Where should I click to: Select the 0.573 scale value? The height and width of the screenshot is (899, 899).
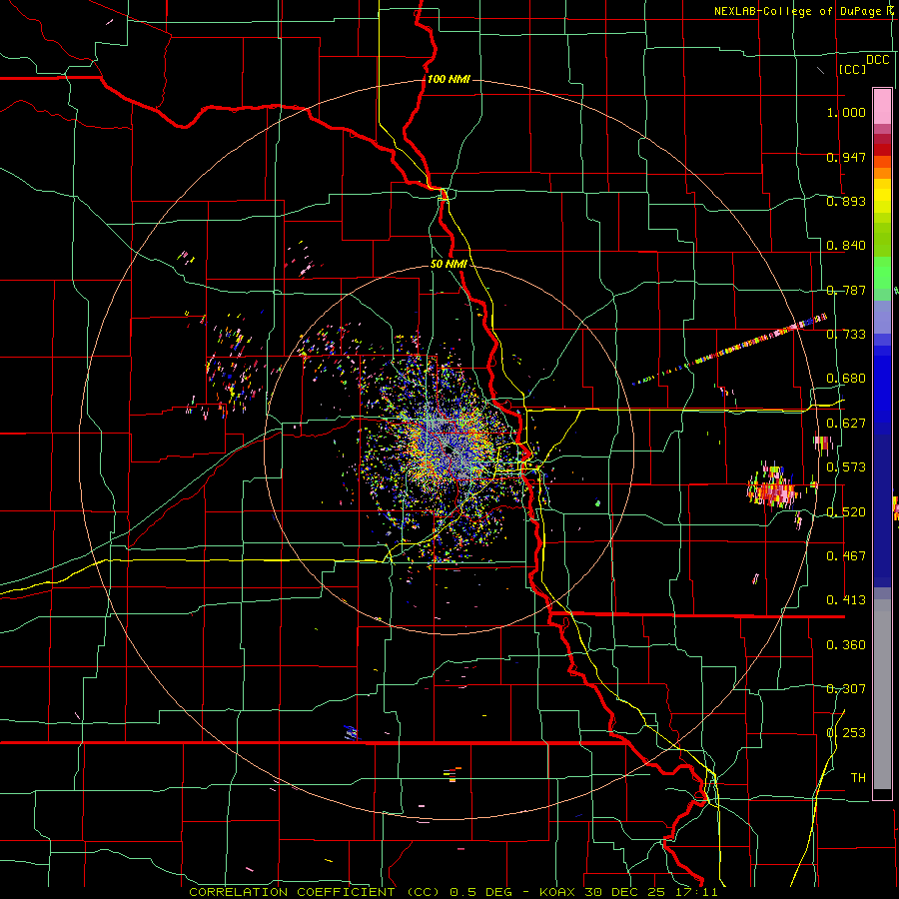[x=846, y=467]
